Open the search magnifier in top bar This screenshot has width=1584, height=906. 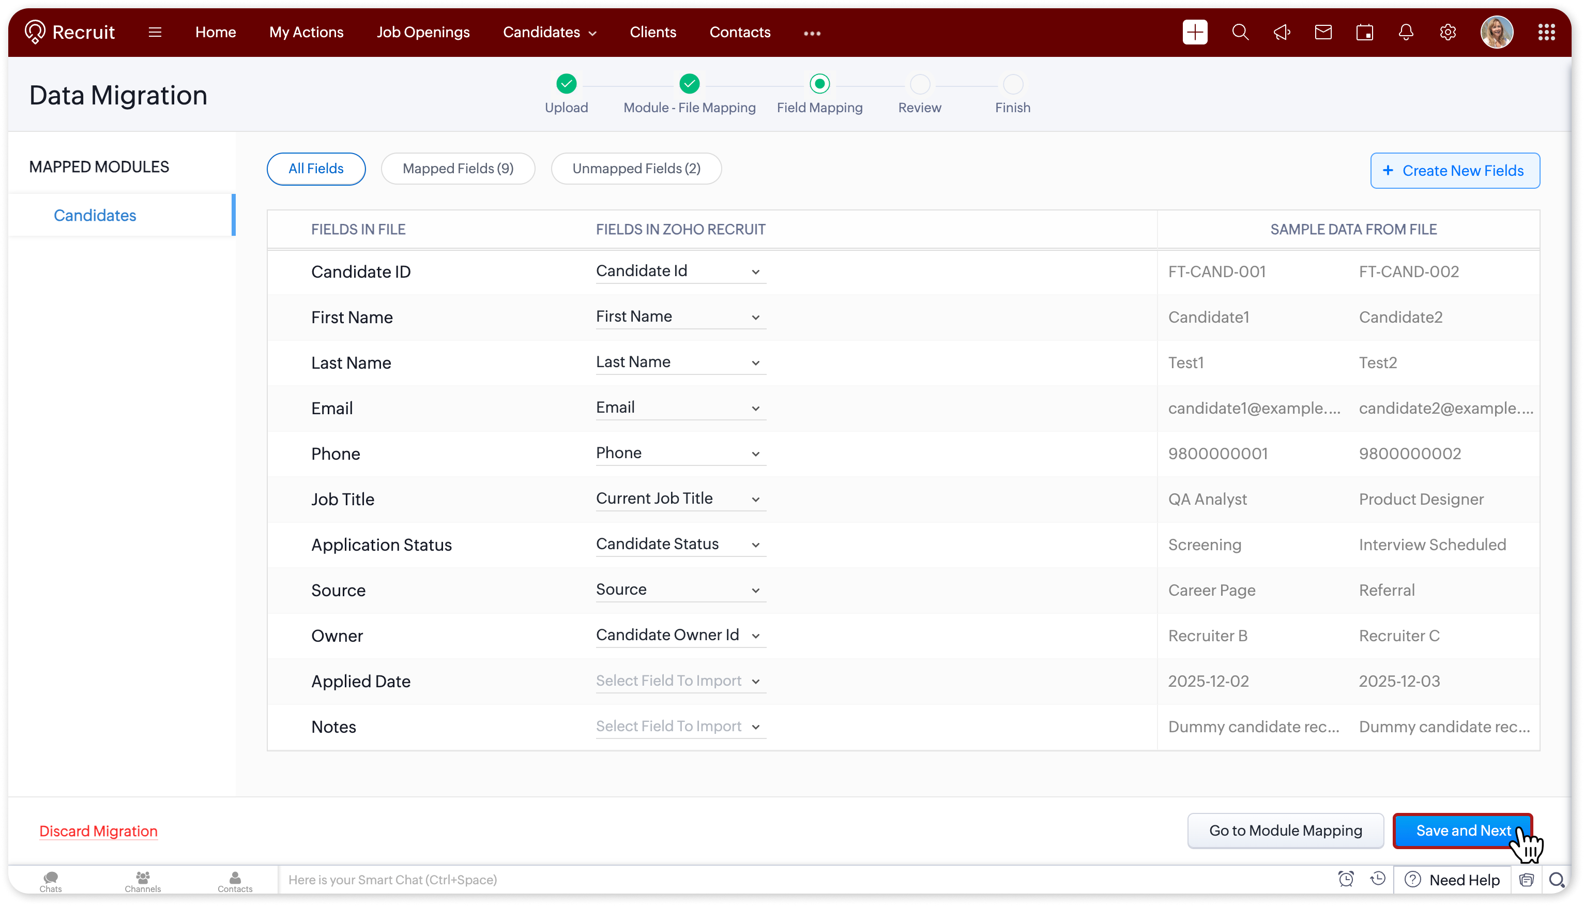(x=1240, y=33)
